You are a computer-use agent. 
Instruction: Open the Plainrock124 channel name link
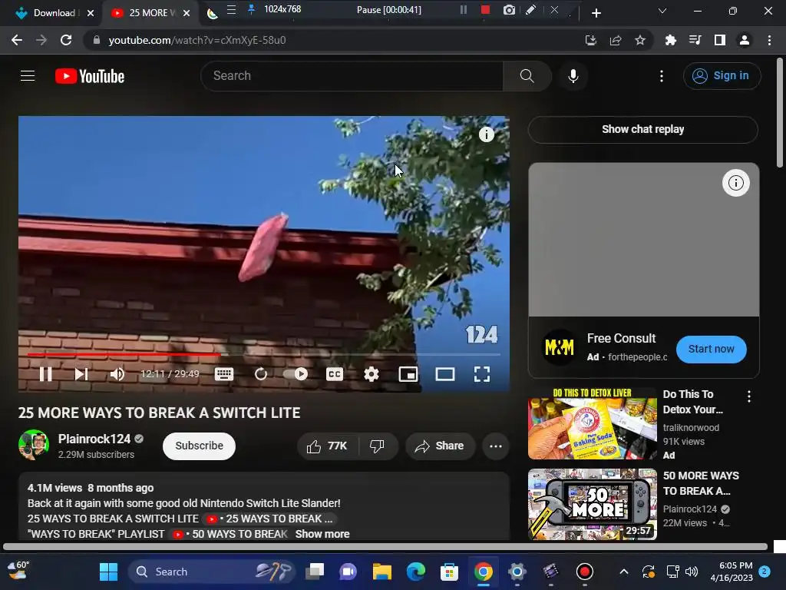(x=94, y=439)
